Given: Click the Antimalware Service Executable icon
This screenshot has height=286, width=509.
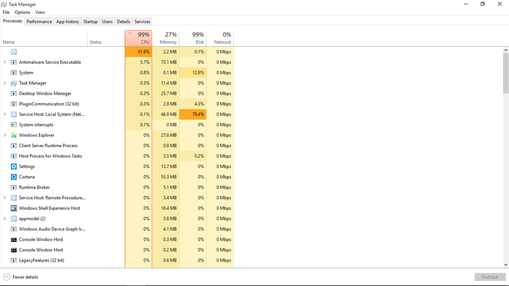Looking at the screenshot, I should pos(13,62).
